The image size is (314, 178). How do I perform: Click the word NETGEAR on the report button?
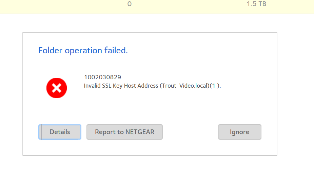pos(140,132)
